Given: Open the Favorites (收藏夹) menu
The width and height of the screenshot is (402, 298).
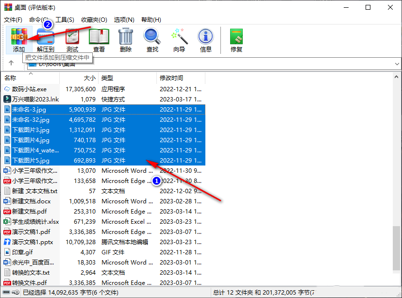Looking at the screenshot, I should point(94,20).
